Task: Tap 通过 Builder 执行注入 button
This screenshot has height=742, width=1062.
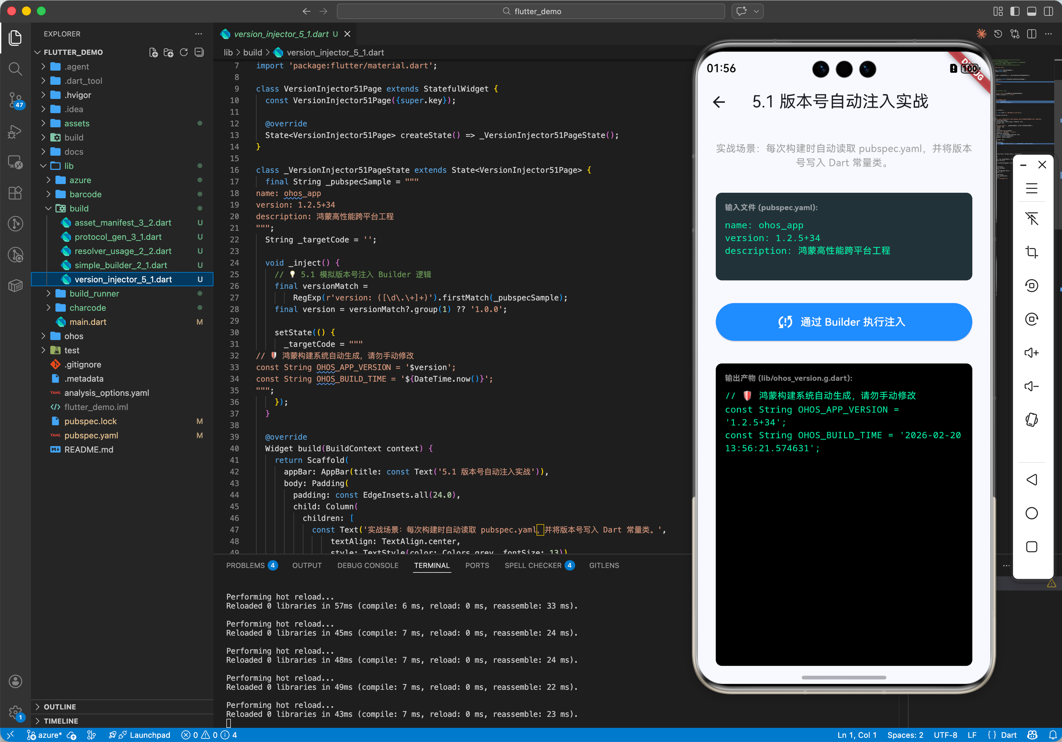Action: (843, 322)
